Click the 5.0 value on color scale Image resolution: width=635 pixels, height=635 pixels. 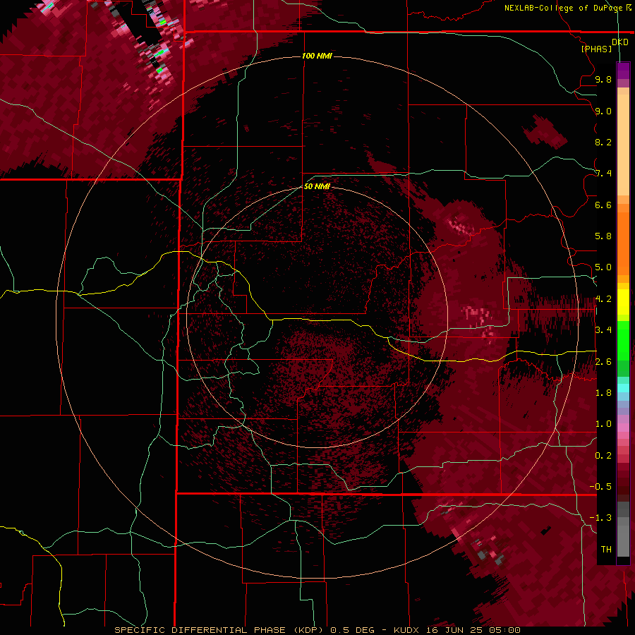tap(603, 267)
